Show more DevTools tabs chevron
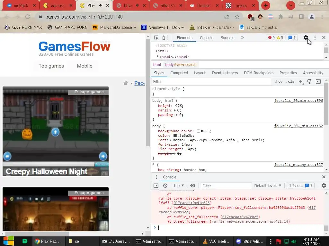The height and width of the screenshot is (246, 329). coord(242,38)
